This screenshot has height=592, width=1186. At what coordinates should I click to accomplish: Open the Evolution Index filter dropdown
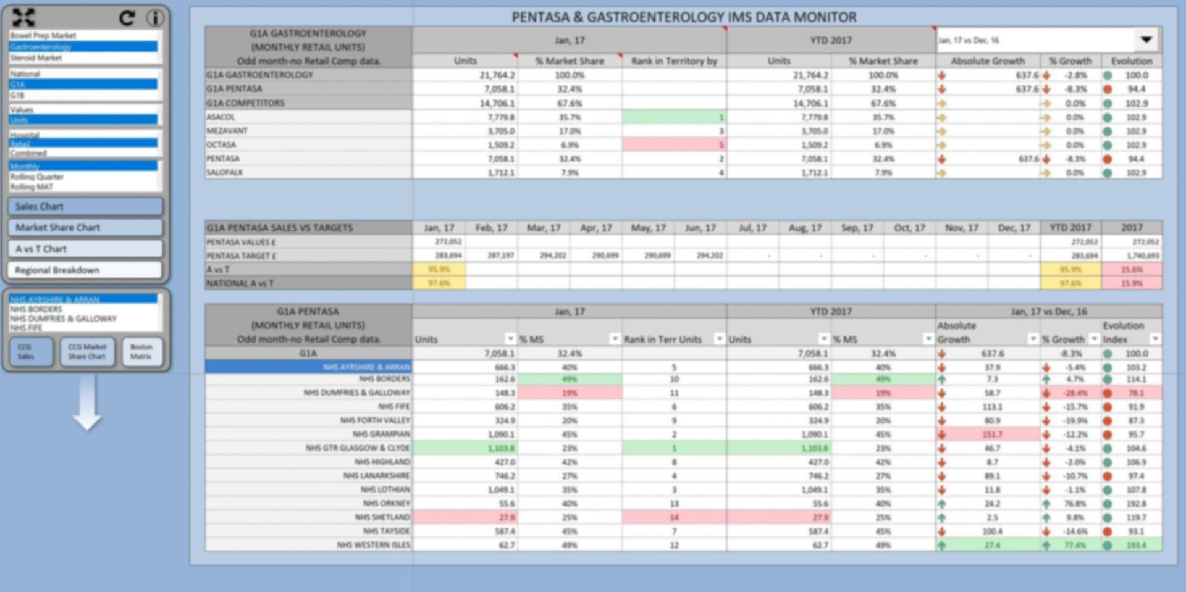(x=1155, y=339)
